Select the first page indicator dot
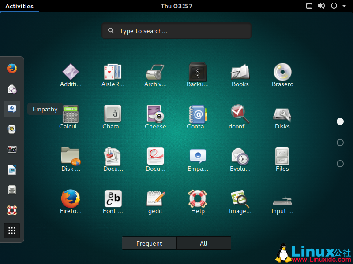Viewport: 353px width, 264px height. (x=340, y=121)
